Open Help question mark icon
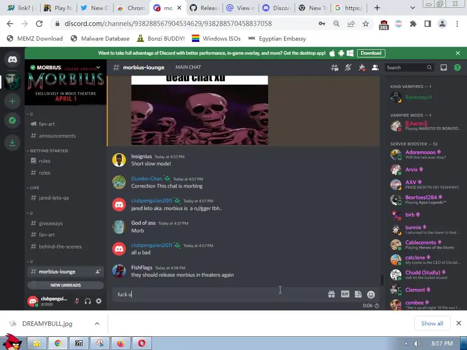This screenshot has height=350, width=467. coord(457,67)
